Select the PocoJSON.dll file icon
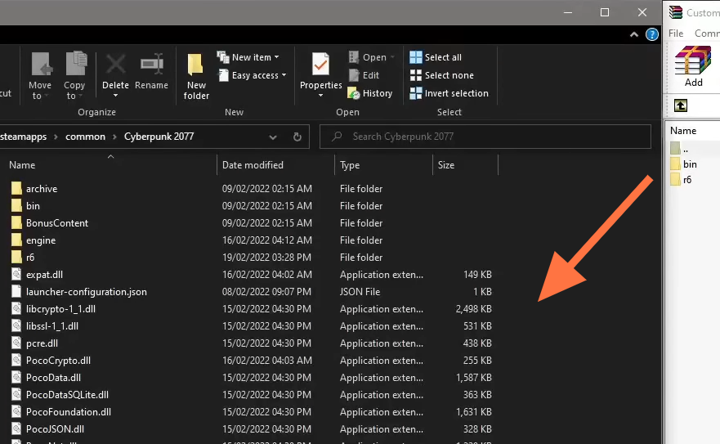Image resolution: width=720 pixels, height=444 pixels. pyautogui.click(x=16, y=428)
